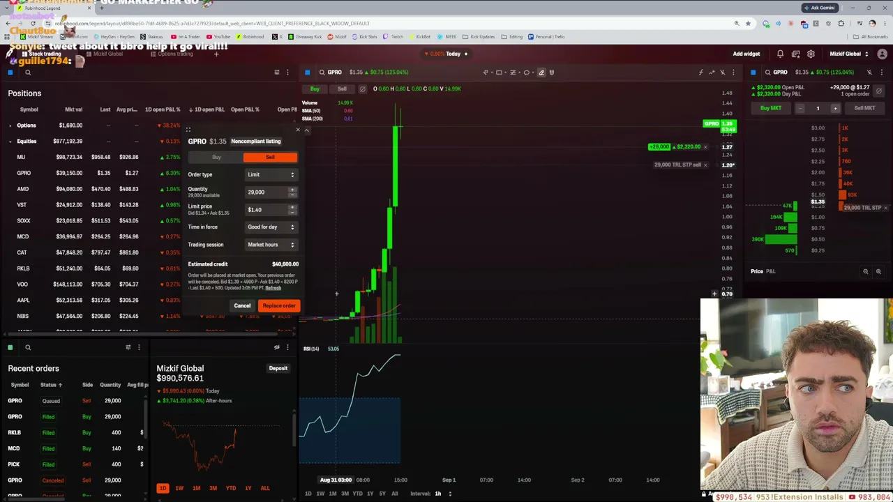Click the Deposit button
Image resolution: width=893 pixels, height=502 pixels.
pyautogui.click(x=278, y=369)
